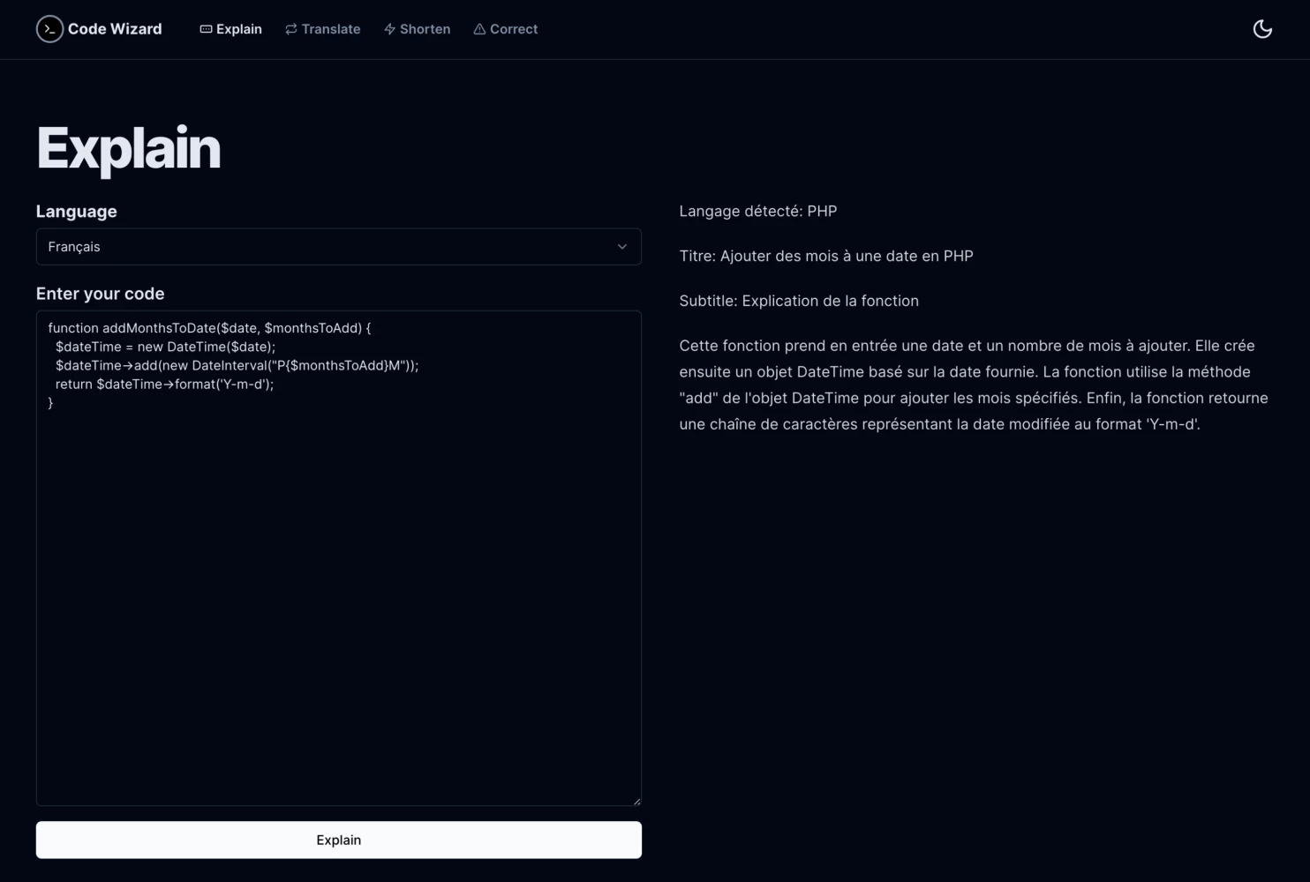
Task: Click the Code Wizard terminal logo icon
Action: pyautogui.click(x=49, y=29)
